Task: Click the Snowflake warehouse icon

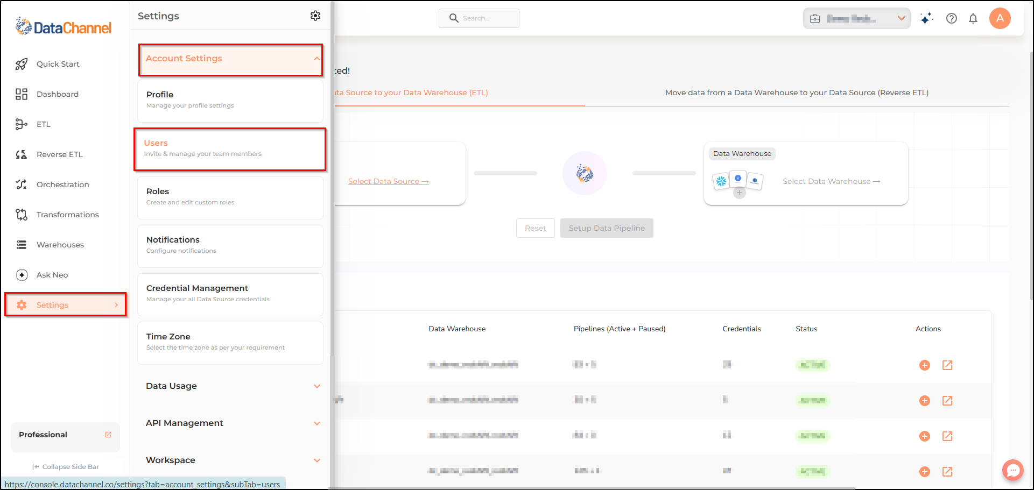Action: click(x=721, y=181)
